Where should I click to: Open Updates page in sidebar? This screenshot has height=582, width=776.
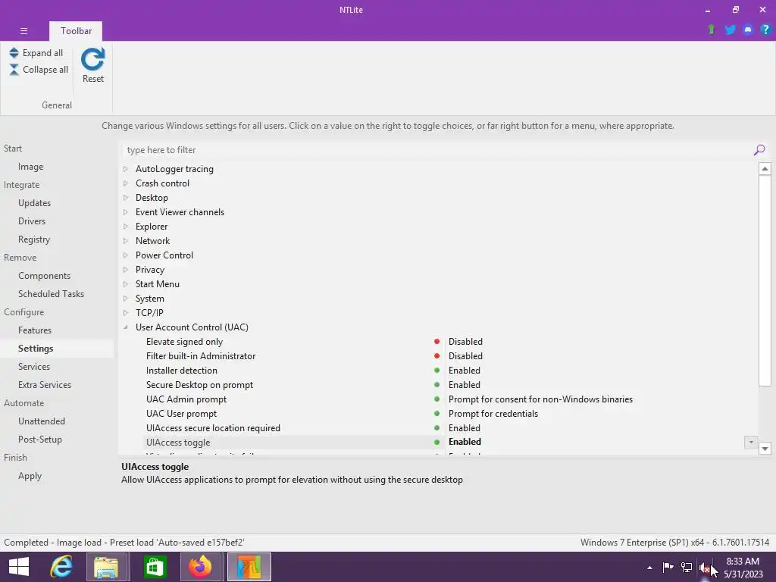pos(34,203)
